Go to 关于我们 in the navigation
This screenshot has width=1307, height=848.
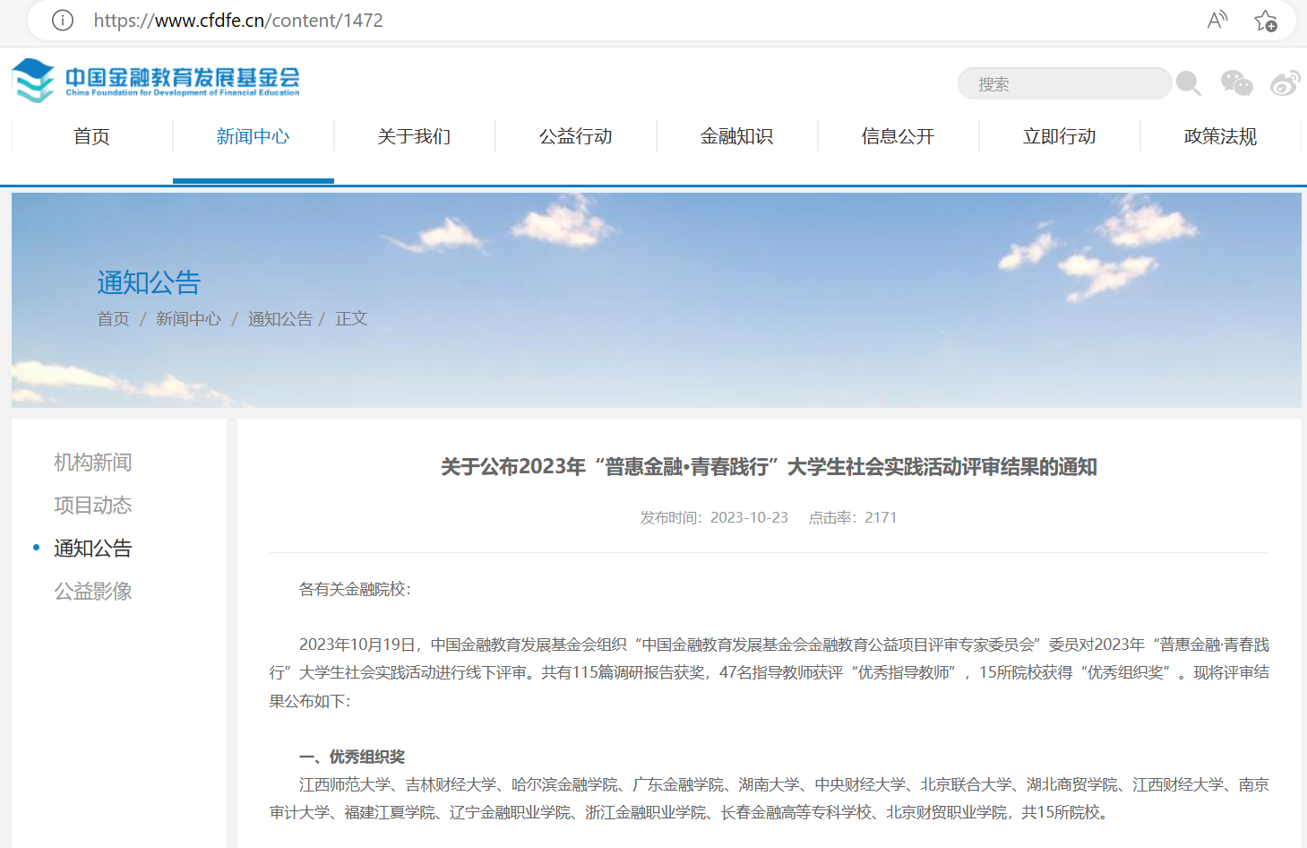414,136
